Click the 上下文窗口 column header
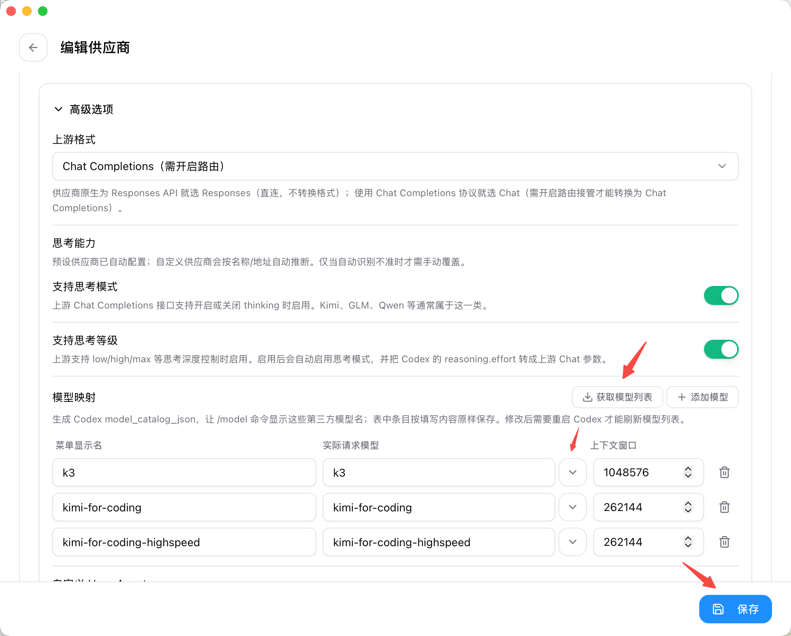791x636 pixels. pyautogui.click(x=613, y=445)
